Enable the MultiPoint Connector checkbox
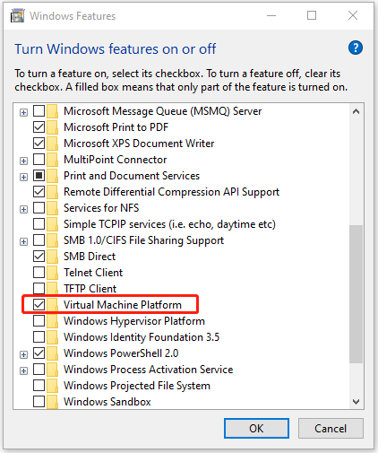 tap(39, 160)
